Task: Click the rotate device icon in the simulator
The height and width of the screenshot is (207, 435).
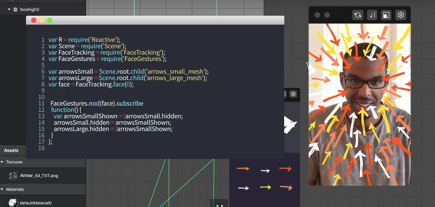Action: (372, 15)
